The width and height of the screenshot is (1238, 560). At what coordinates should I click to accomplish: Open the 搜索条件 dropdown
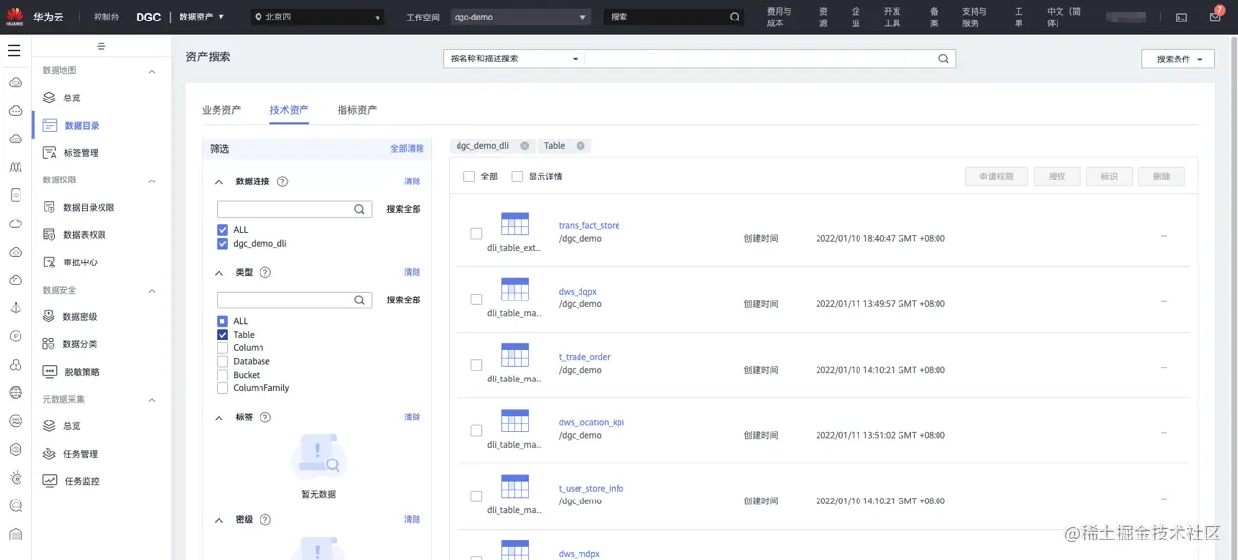click(1178, 60)
